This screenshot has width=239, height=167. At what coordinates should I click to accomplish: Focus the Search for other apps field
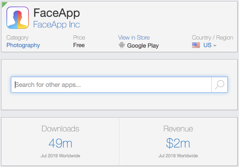111,85
